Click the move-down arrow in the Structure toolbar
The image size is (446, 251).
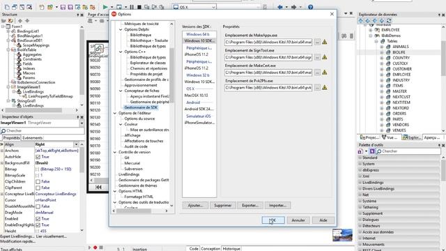(x=27, y=20)
